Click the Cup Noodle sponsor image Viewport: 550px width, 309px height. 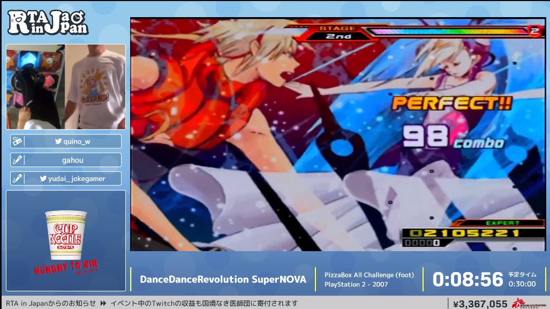[x=66, y=235]
